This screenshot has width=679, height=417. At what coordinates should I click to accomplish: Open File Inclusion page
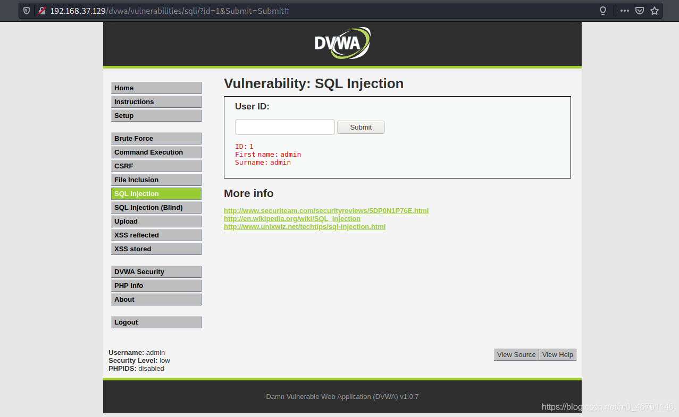(x=156, y=180)
